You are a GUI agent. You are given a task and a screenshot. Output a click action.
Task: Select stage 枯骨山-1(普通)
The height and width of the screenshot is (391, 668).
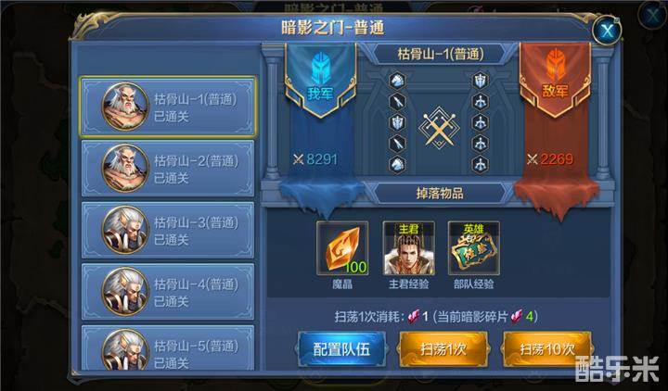pyautogui.click(x=168, y=107)
